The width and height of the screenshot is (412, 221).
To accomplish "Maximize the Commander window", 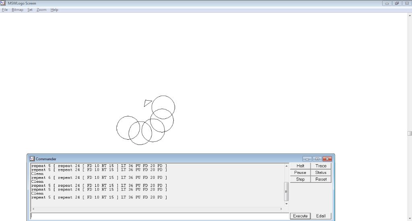I will 317,159.
